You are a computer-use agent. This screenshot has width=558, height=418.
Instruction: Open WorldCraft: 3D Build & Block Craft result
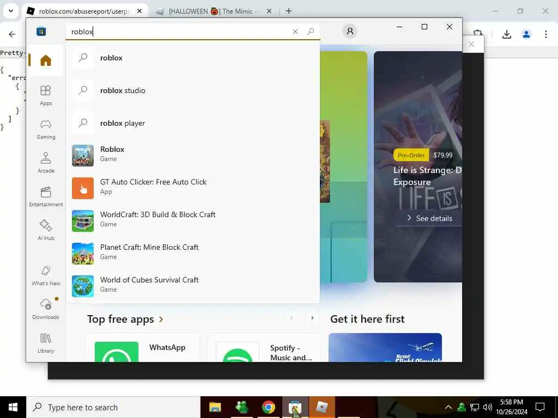coord(192,221)
